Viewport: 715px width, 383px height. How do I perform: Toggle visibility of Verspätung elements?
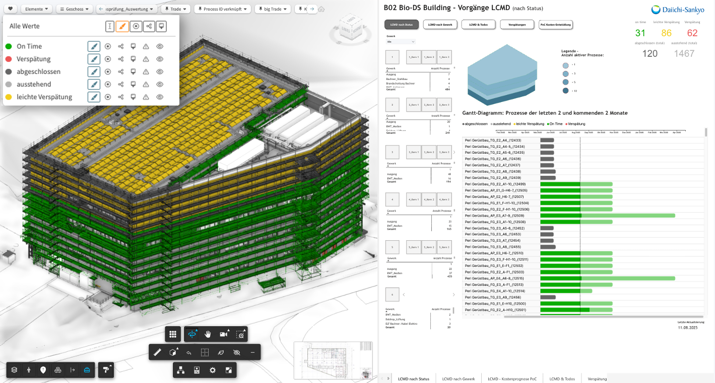[160, 59]
